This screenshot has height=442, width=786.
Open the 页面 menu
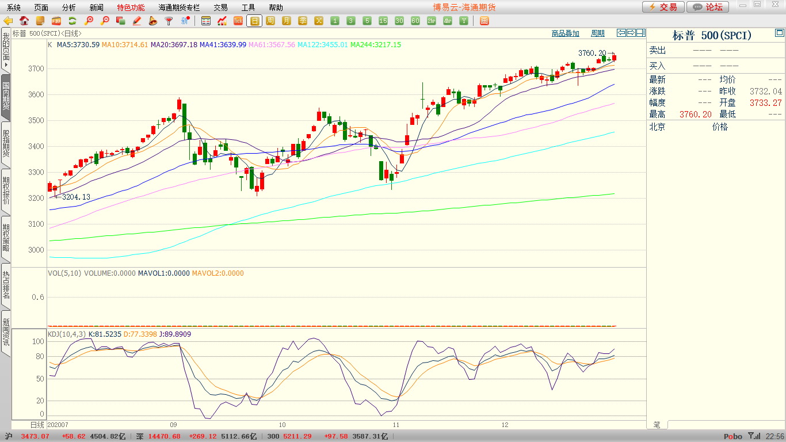[x=41, y=7]
